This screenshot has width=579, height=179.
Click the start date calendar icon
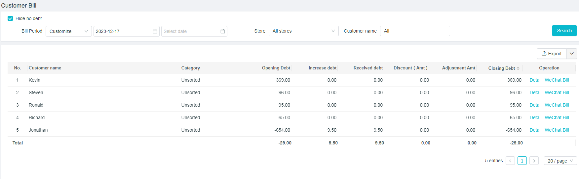click(155, 31)
